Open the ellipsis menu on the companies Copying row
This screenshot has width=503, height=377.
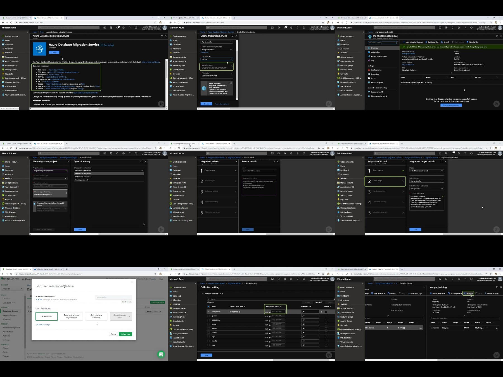click(497, 328)
